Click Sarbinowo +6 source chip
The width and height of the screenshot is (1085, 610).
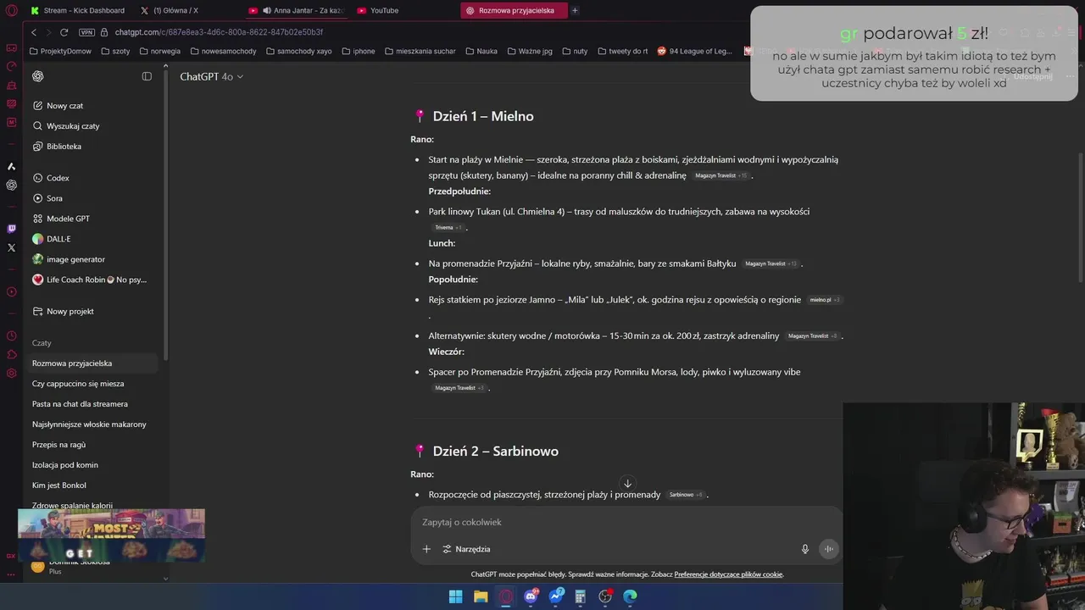pyautogui.click(x=686, y=495)
